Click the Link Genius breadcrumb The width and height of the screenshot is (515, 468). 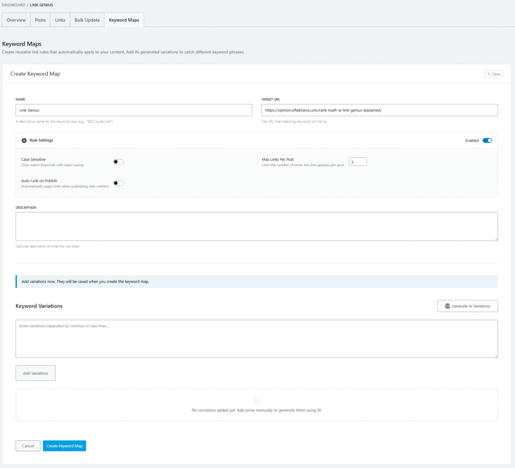click(x=41, y=5)
